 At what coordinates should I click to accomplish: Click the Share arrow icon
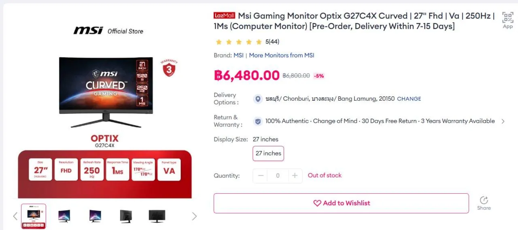484,200
